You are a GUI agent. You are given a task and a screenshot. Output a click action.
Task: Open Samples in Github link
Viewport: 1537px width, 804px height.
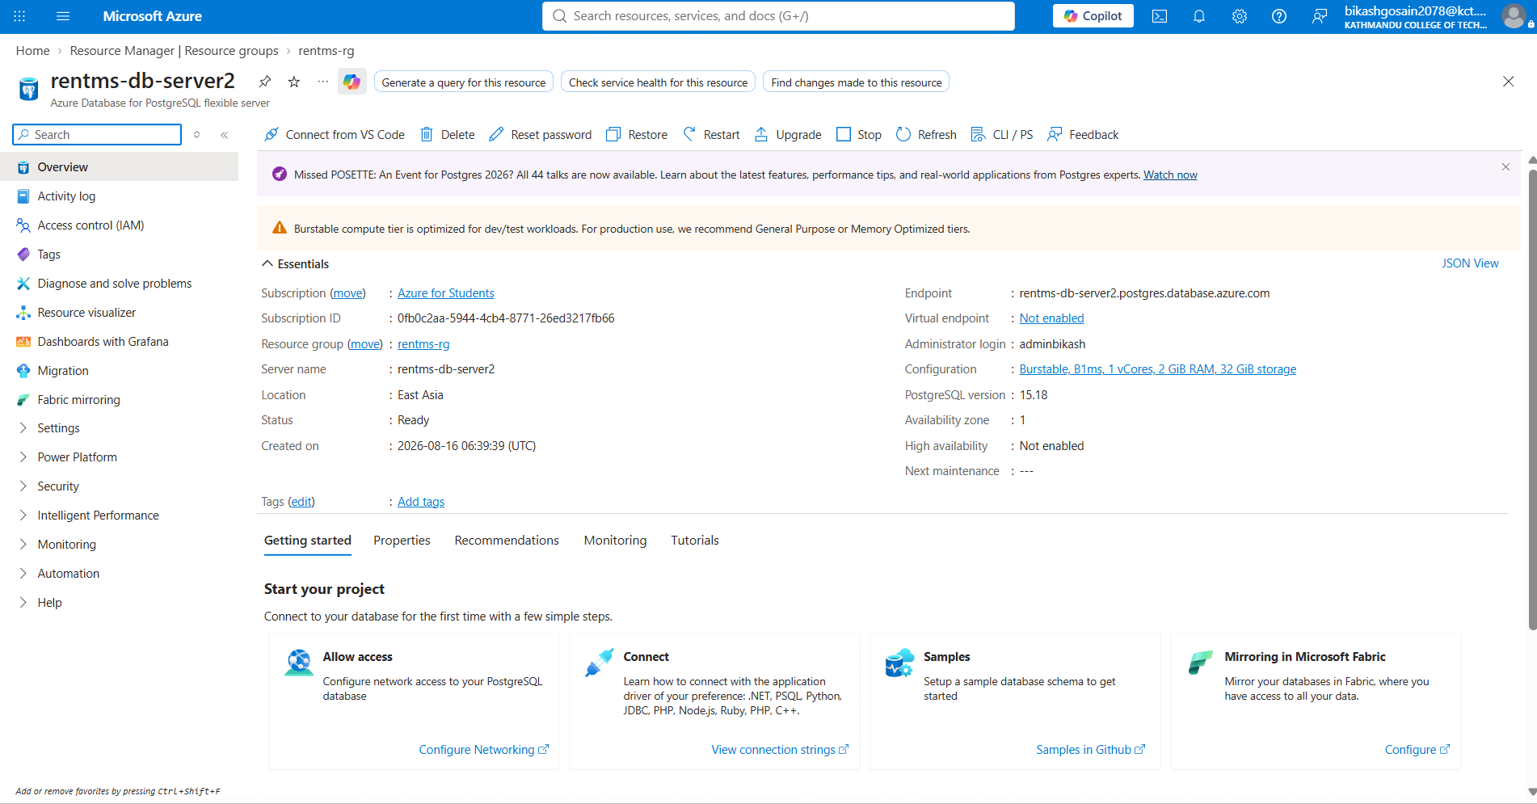click(1090, 750)
